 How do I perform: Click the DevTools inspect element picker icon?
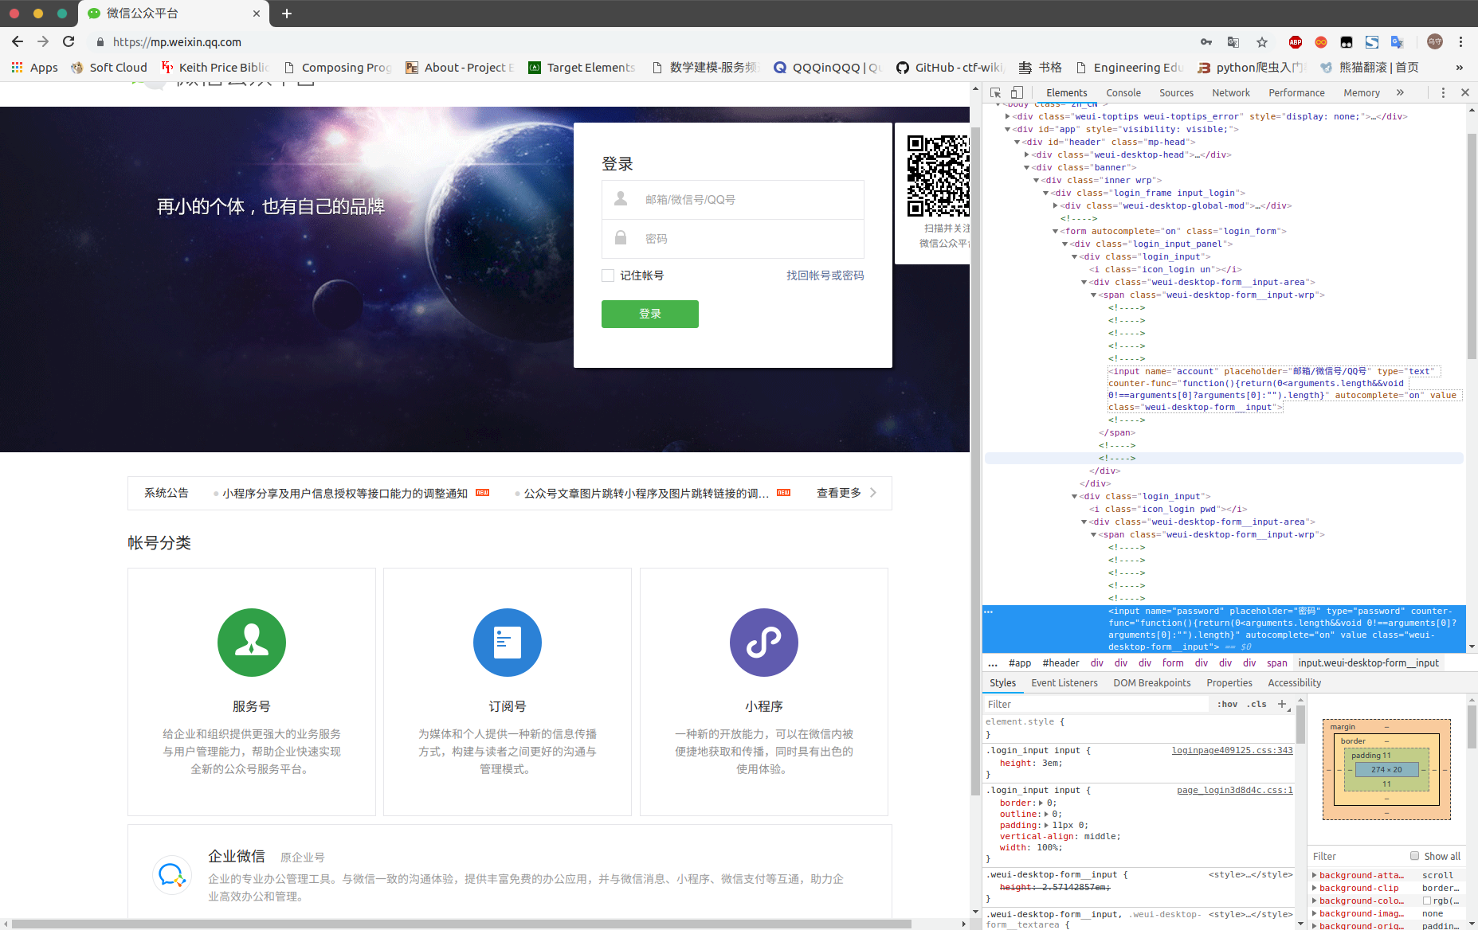[x=995, y=93]
